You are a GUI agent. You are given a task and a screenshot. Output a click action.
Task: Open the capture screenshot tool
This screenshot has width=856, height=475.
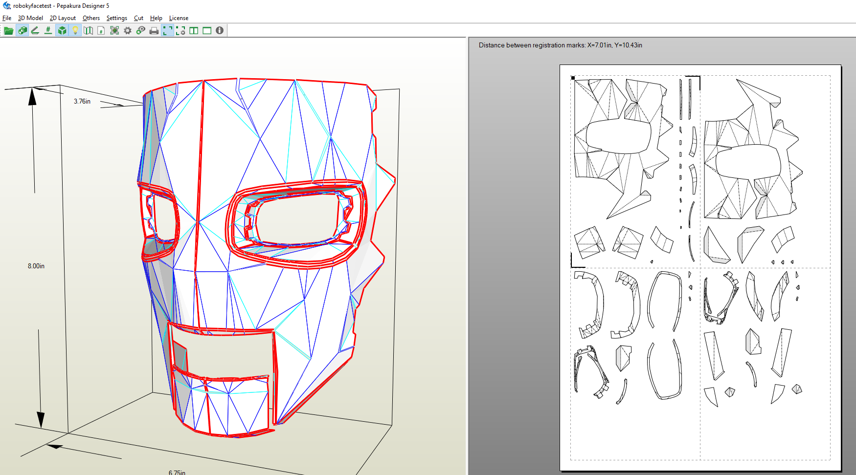click(x=113, y=30)
